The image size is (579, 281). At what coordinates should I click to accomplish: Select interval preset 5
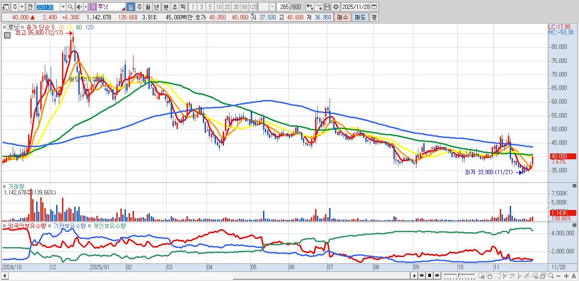coord(210,7)
